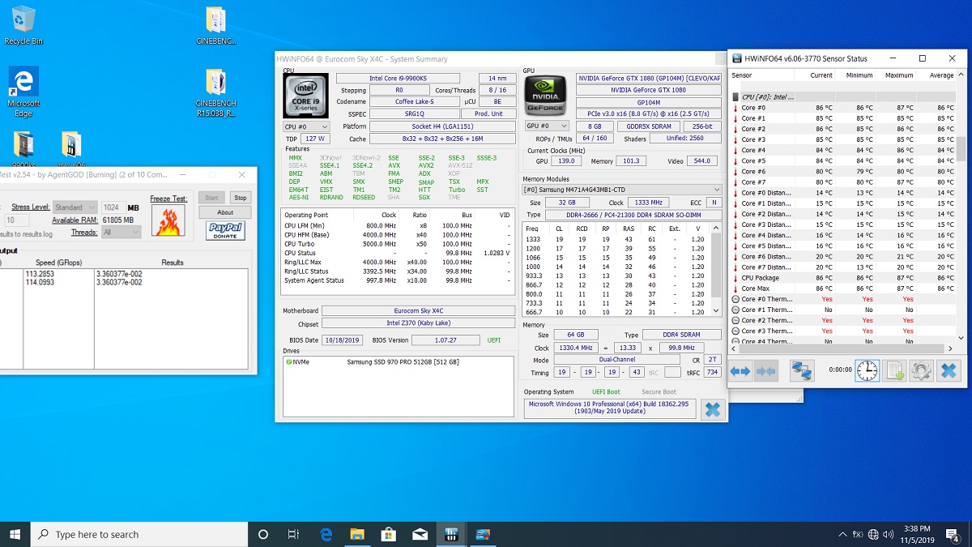Screen dimensions: 972x547
Task: Expand the CPU #0 selector dropdown
Action: point(306,127)
